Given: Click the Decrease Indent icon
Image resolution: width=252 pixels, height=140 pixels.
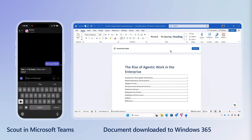Looking at the screenshot, I should click(x=136, y=34).
